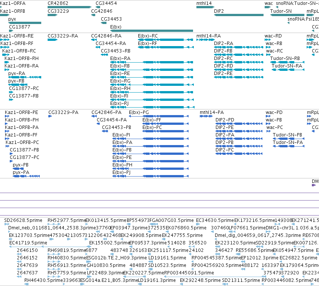Select the CG34453-RB transcript label
This screenshot has width=319, height=286.
pyautogui.click(x=116, y=51)
